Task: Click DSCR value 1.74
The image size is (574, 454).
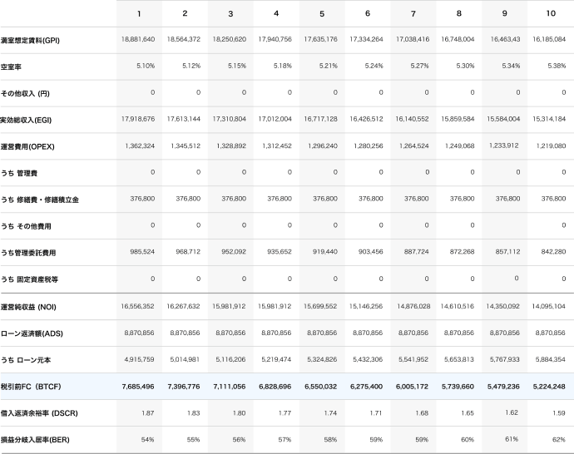Action: click(330, 413)
